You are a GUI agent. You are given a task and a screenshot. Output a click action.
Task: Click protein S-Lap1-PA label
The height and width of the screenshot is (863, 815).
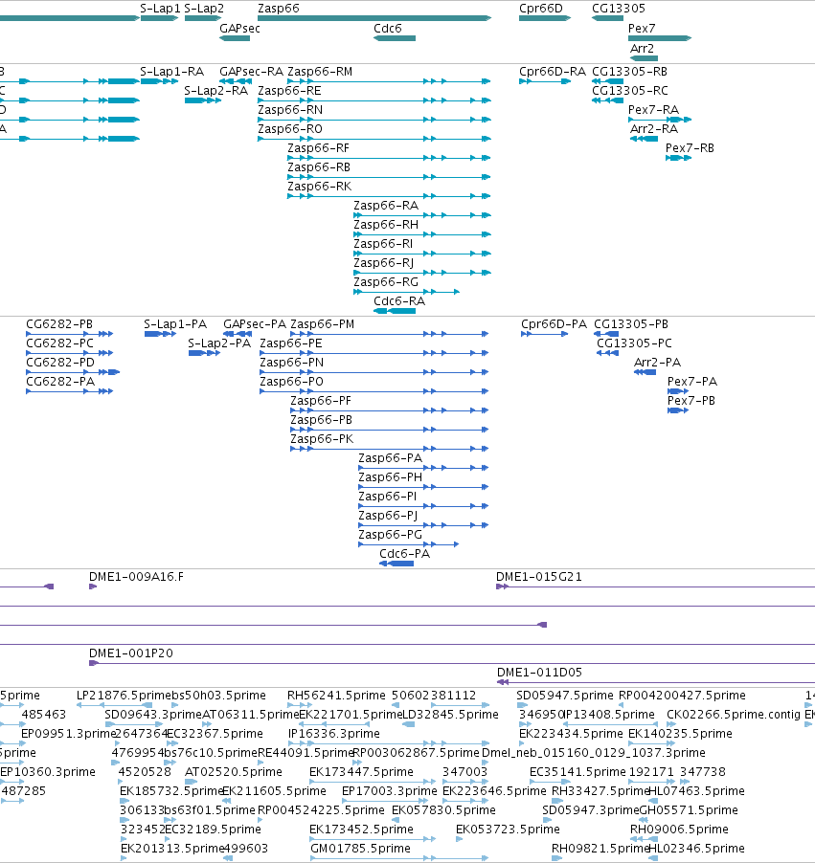click(175, 324)
